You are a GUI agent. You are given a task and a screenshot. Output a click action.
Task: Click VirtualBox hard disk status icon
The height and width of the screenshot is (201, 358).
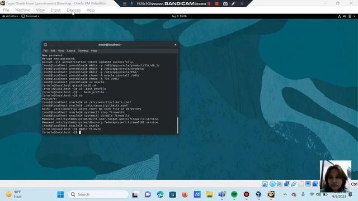coord(265,184)
